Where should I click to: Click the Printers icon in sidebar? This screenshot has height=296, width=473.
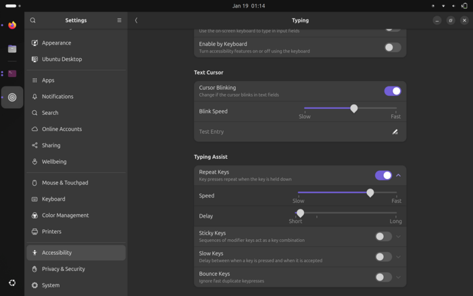coord(34,232)
